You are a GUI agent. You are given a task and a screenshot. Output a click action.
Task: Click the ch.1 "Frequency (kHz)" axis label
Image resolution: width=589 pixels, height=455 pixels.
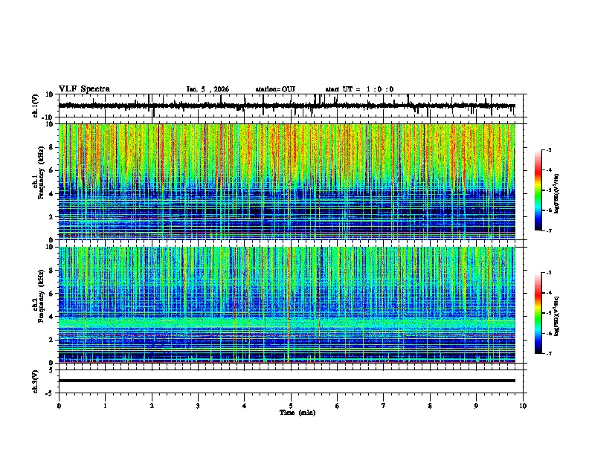(40, 172)
